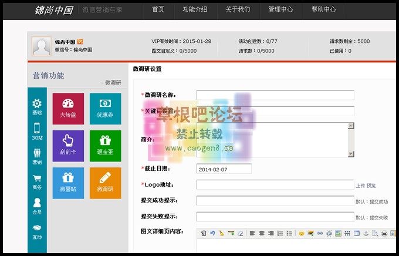Align text right in editor toolbar
Screen dimensions: 399x256
click(x=271, y=233)
